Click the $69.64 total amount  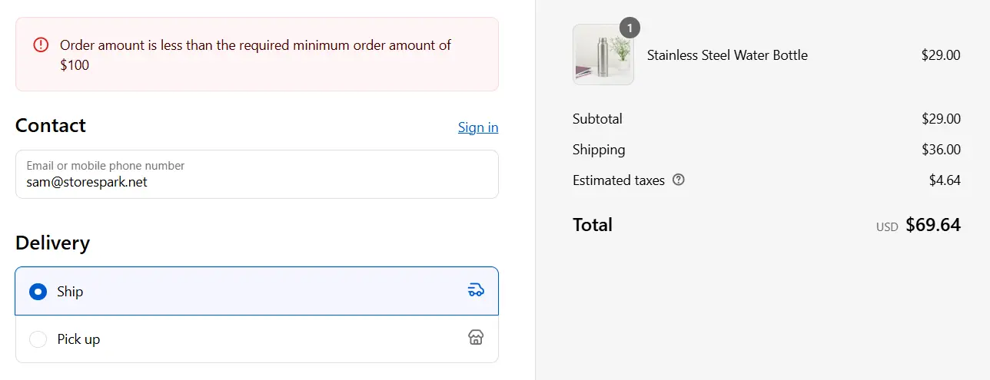(x=932, y=225)
